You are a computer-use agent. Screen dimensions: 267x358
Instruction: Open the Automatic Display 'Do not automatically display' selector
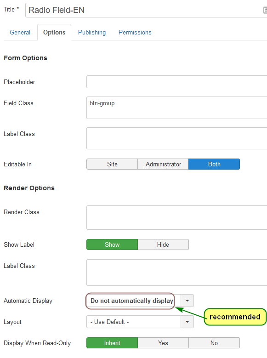[134, 301]
